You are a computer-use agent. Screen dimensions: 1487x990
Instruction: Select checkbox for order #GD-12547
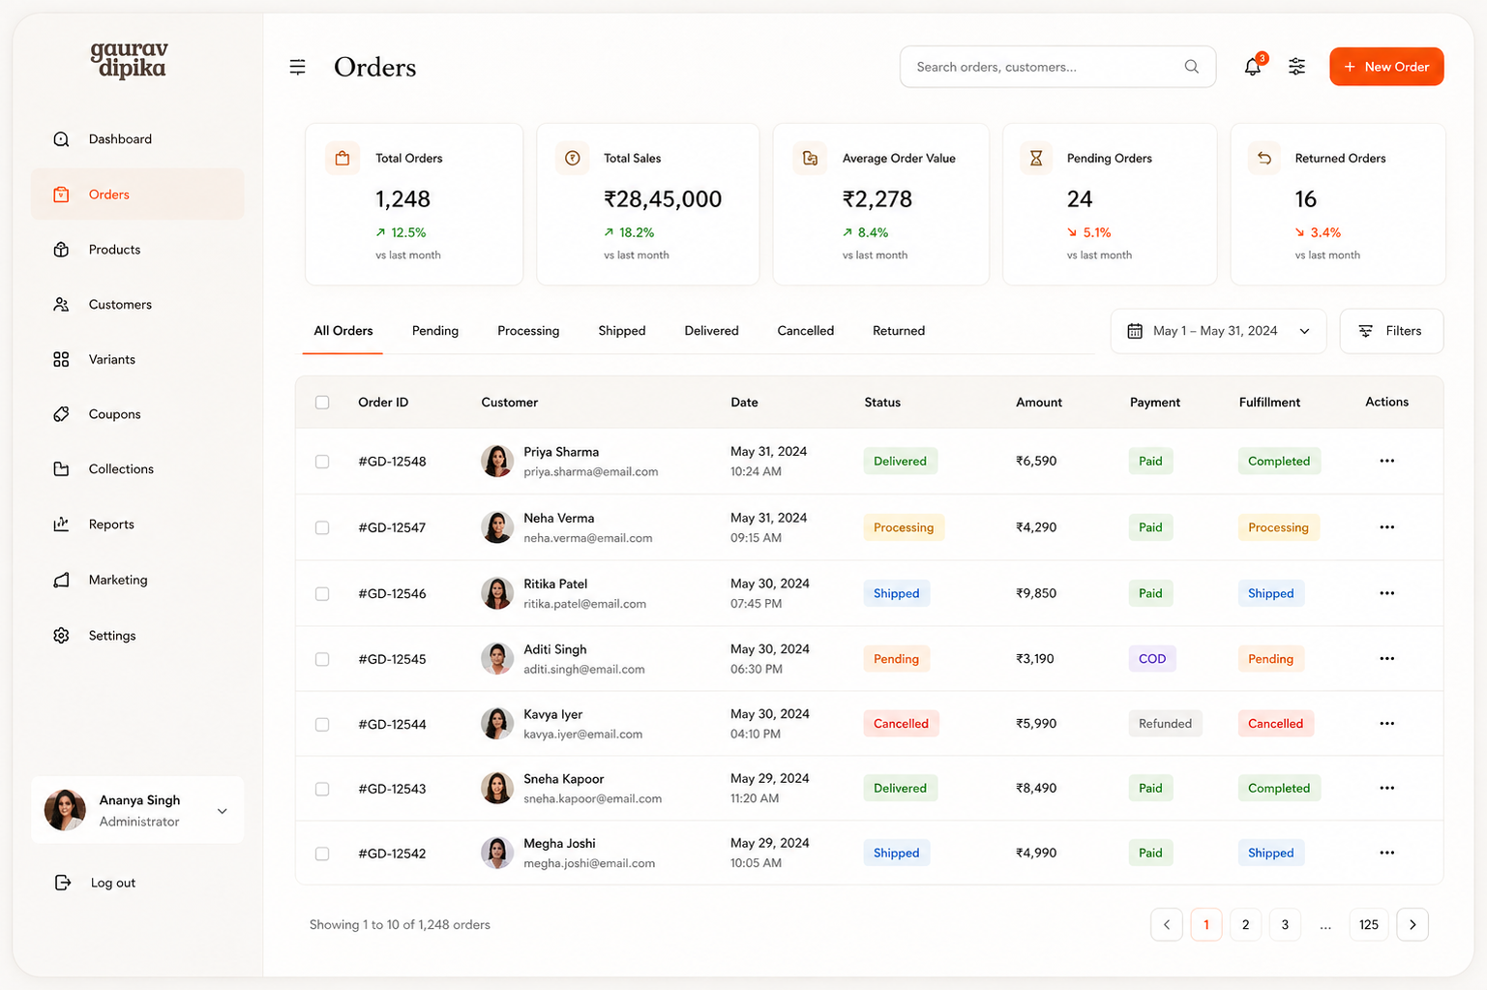click(322, 527)
